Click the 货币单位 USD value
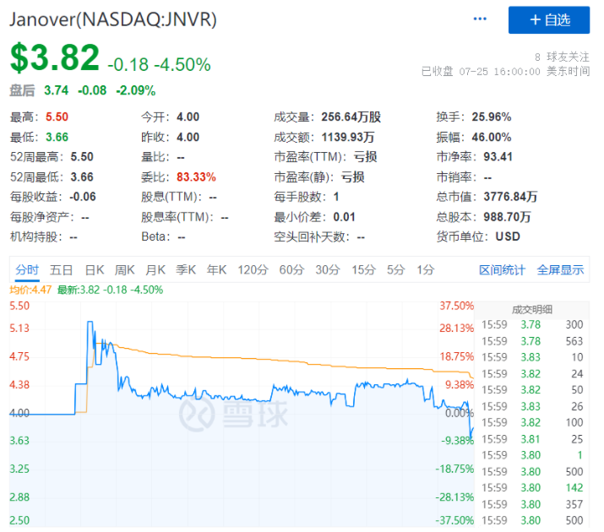 point(508,236)
